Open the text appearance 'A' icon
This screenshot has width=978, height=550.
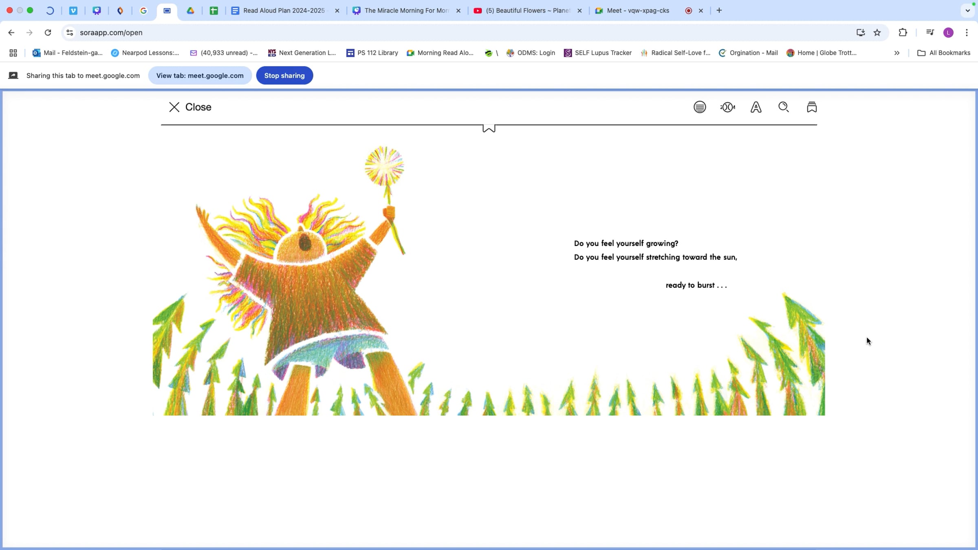click(756, 107)
